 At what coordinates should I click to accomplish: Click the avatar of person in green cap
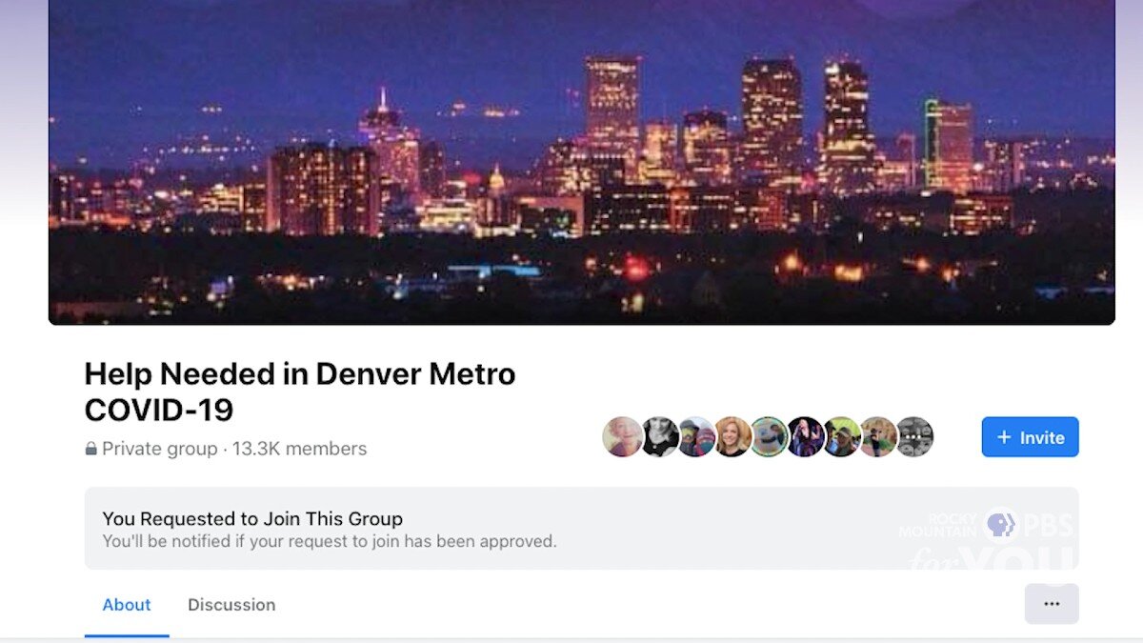[842, 437]
